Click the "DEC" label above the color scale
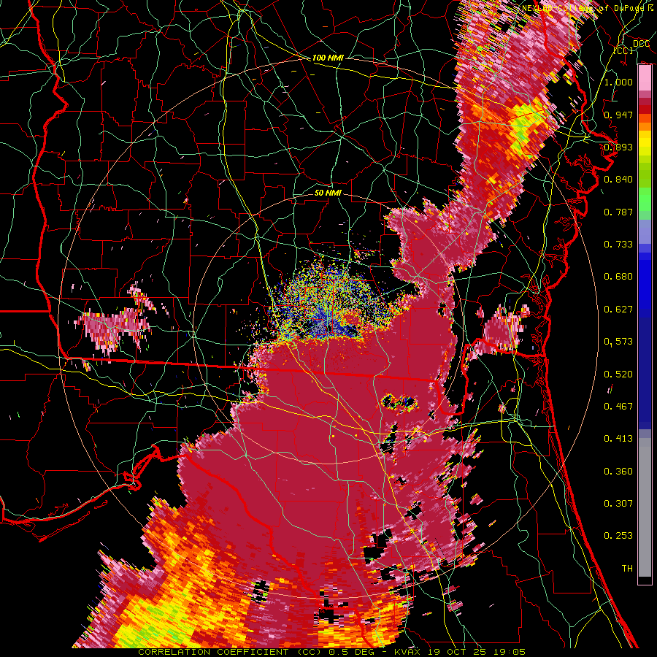Viewport: 657px width, 657px height. pos(641,44)
